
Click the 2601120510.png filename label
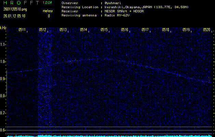tap(12, 10)
